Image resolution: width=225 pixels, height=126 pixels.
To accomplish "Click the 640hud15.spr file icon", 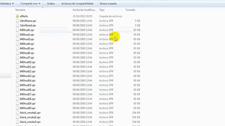I will click(x=18, y=85).
